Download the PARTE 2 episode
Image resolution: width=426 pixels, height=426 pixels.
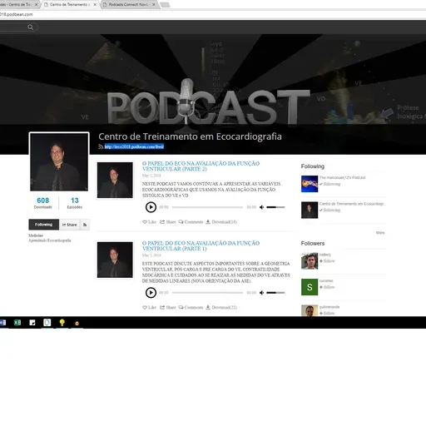[221, 222]
